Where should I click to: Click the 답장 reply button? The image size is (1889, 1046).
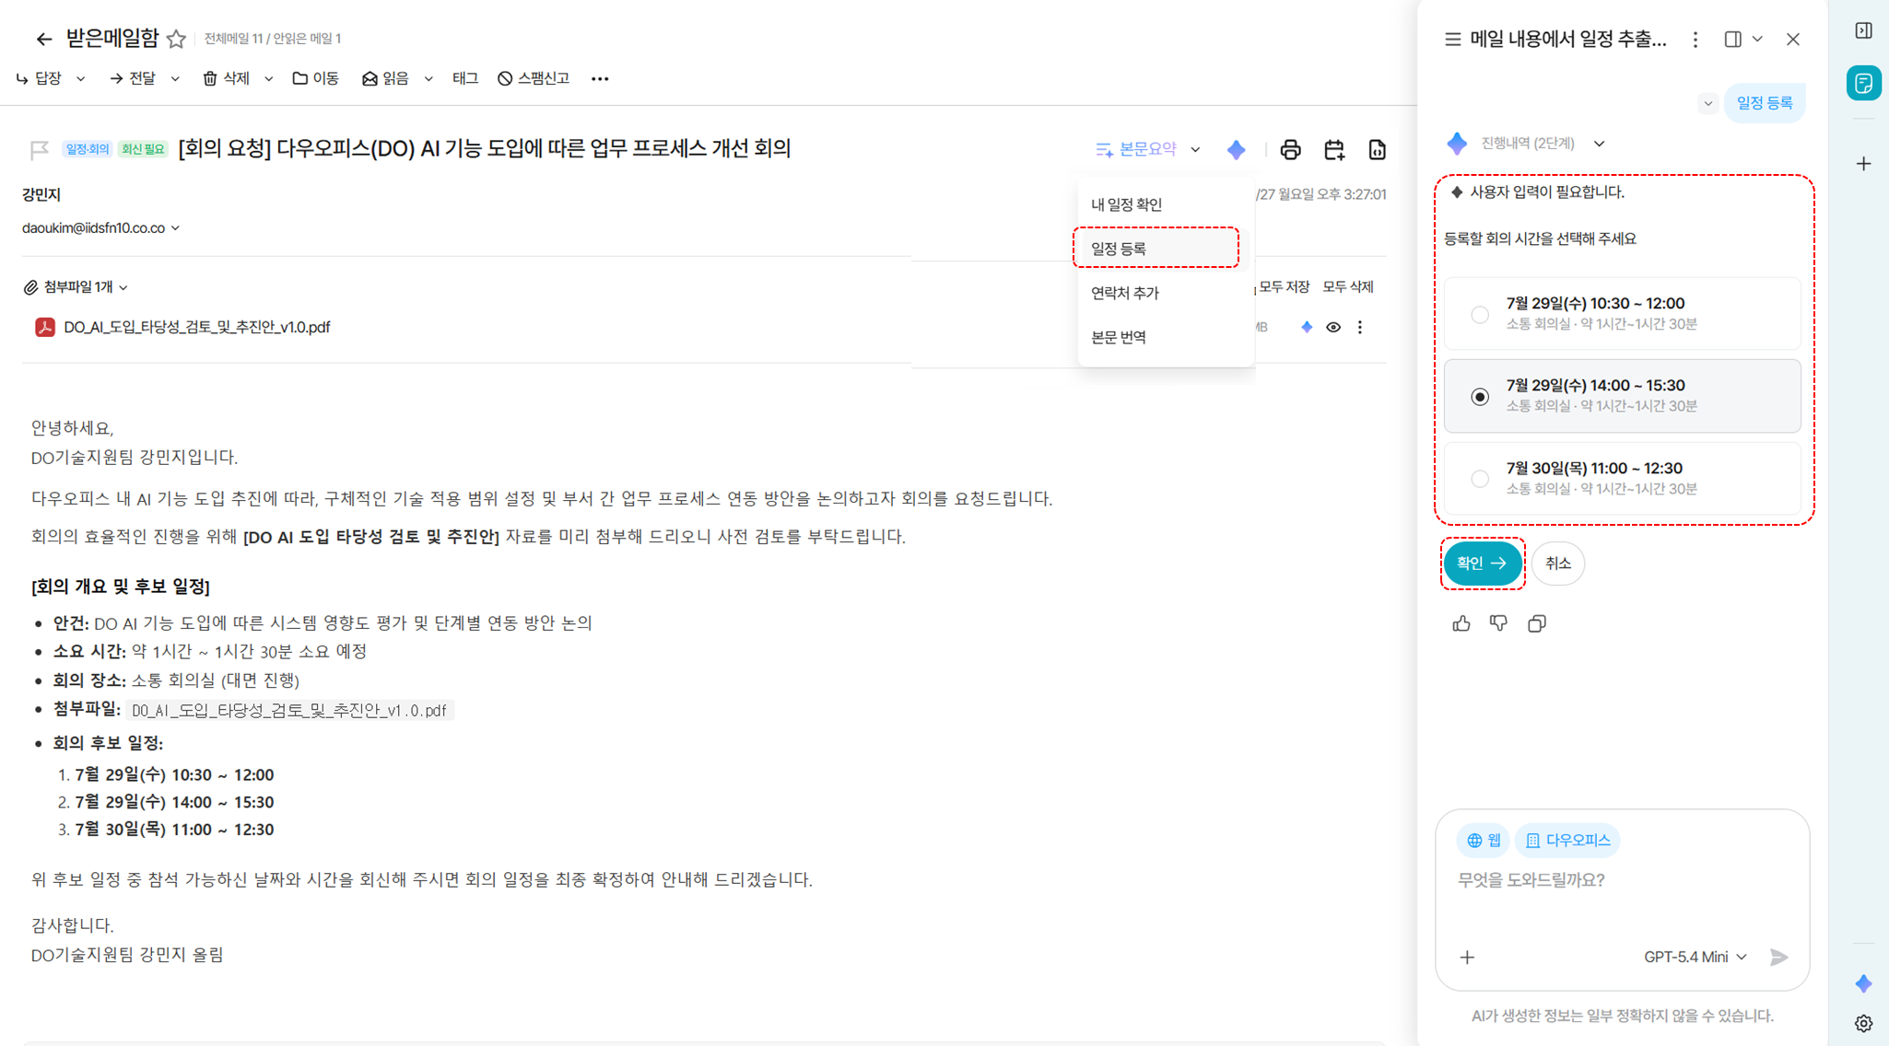[39, 79]
